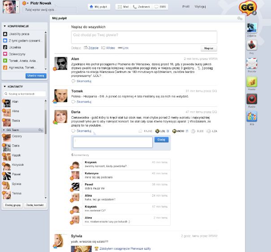Click conference list scroll-down arrow

pyautogui.click(x=46, y=69)
